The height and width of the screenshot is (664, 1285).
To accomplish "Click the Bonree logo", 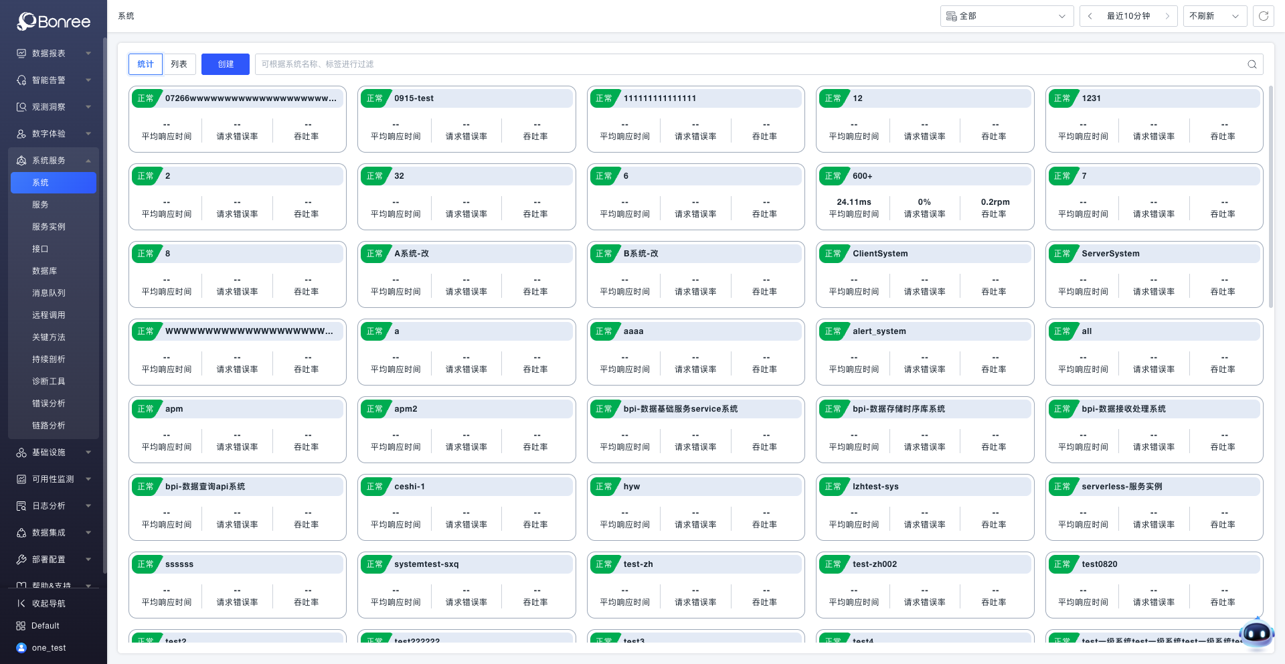I will coord(54,21).
